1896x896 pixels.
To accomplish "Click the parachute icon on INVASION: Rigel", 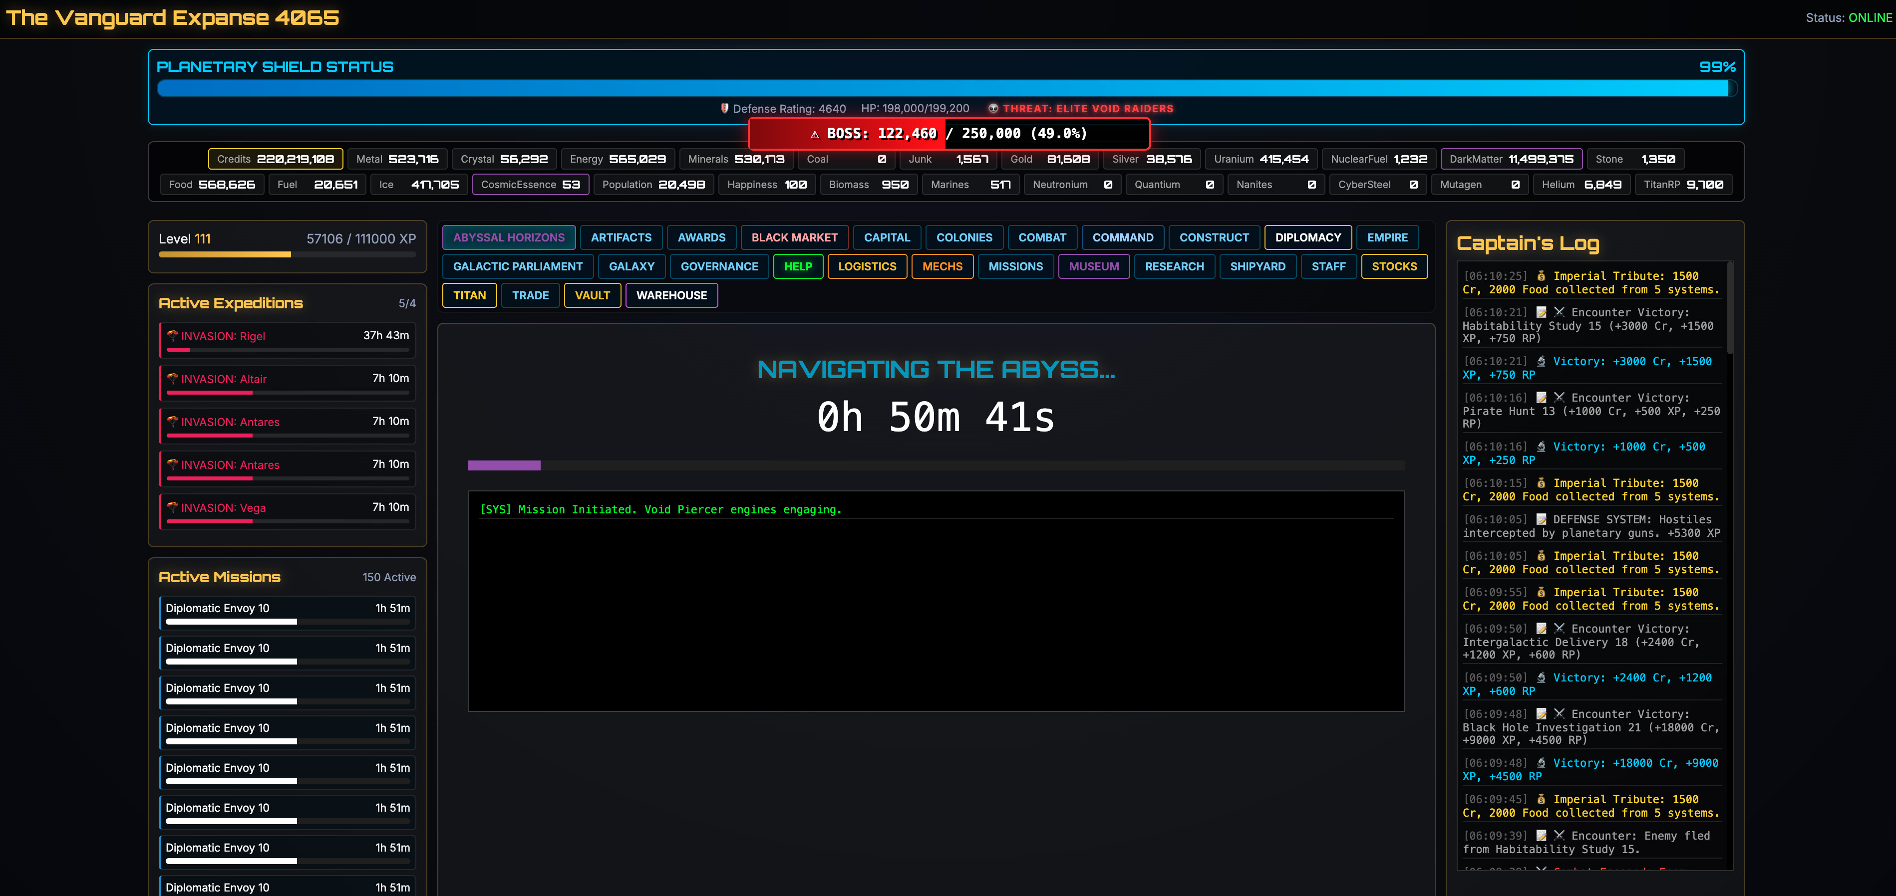I will coord(172,336).
